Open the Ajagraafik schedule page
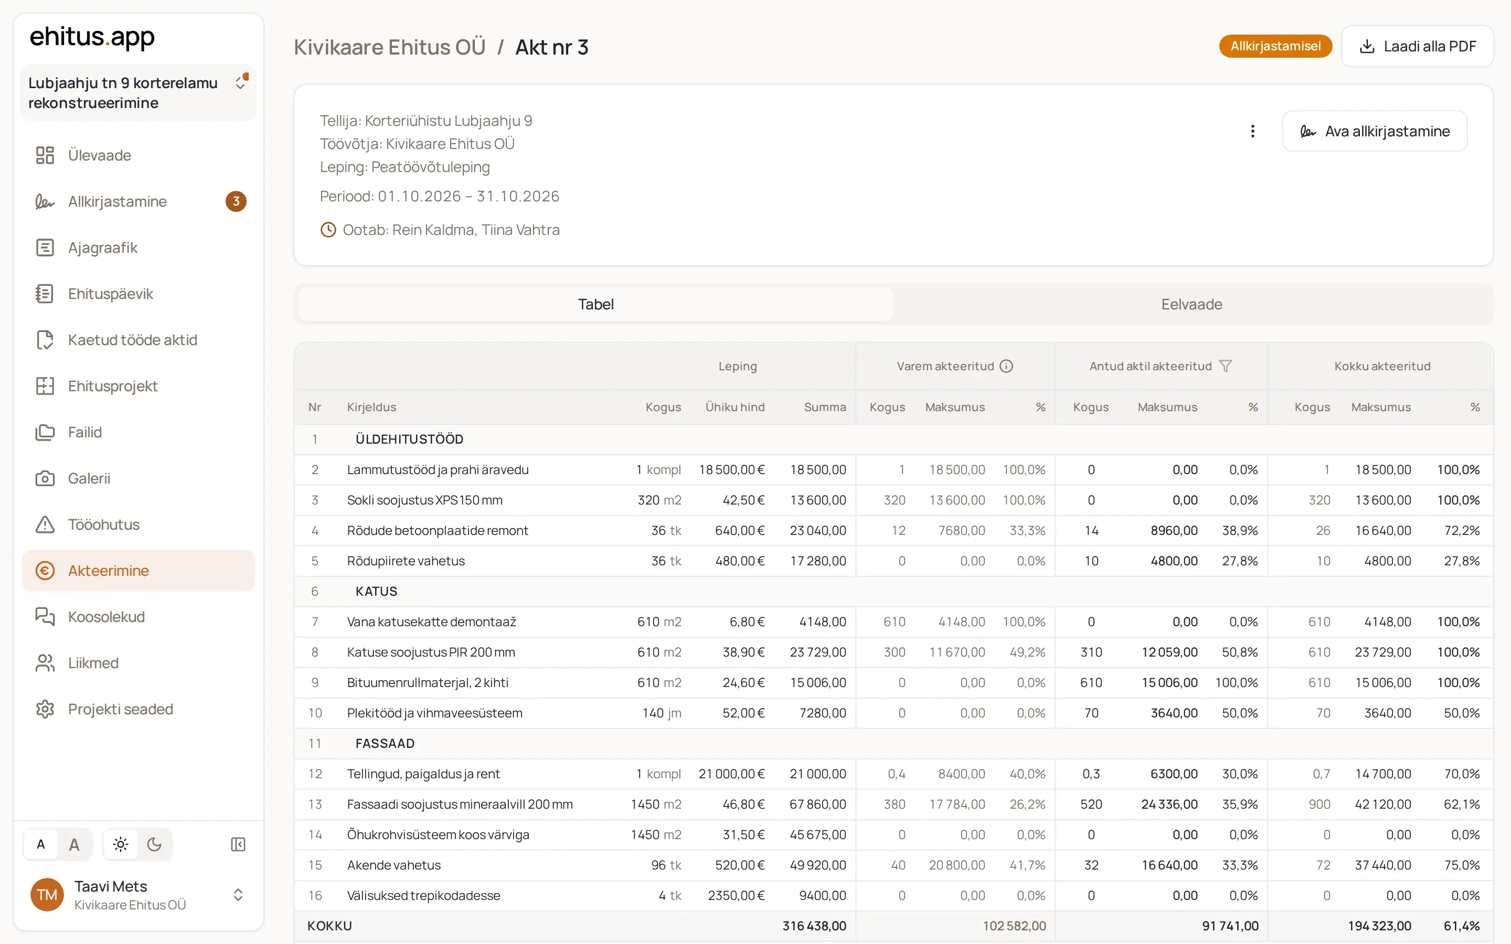The width and height of the screenshot is (1511, 944). (138, 247)
